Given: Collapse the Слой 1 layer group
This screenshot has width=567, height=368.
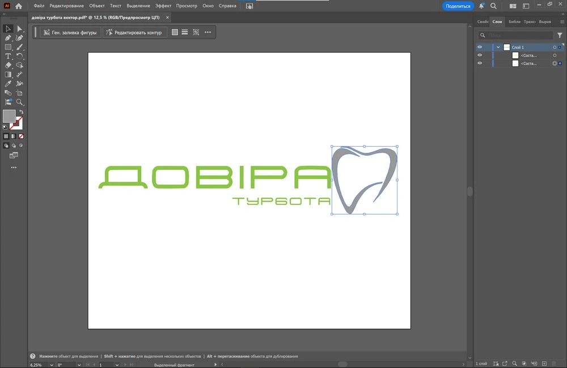Looking at the screenshot, I should (498, 48).
